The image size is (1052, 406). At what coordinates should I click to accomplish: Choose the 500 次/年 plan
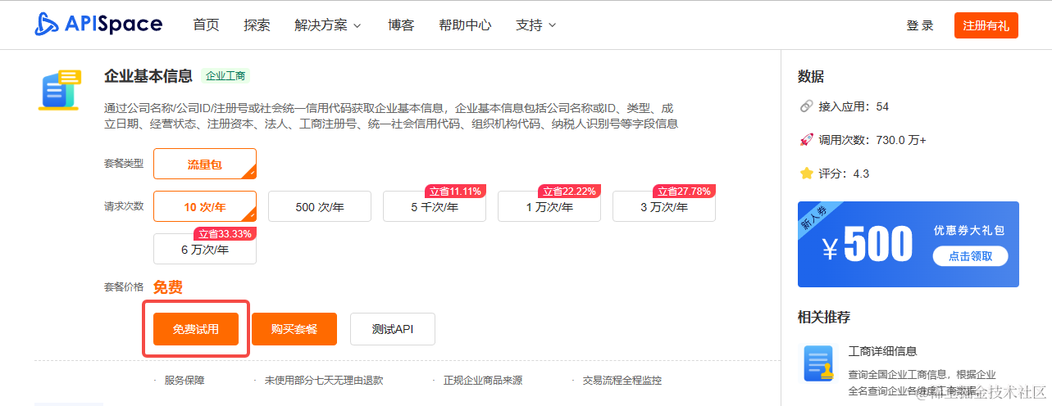point(320,206)
